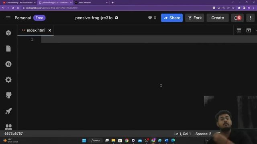Toggle the preview window icon

pyautogui.click(x=249, y=30)
